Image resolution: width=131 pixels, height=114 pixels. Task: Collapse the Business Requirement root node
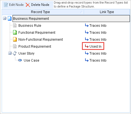(4, 18)
